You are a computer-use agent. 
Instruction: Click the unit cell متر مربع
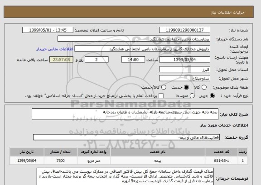coord(94,160)
